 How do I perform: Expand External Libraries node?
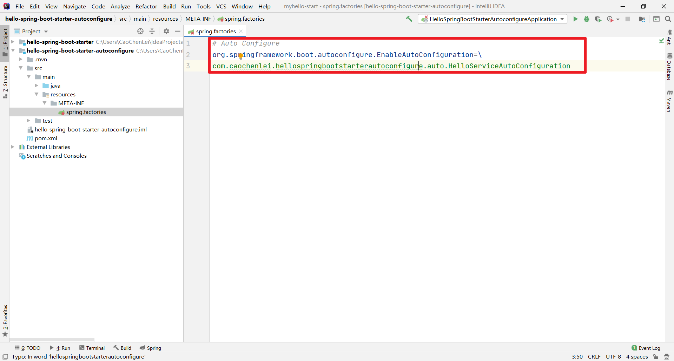pos(13,147)
